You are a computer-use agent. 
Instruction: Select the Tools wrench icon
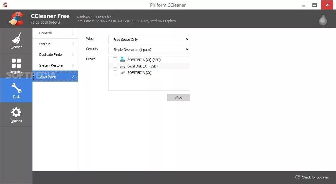pyautogui.click(x=16, y=88)
